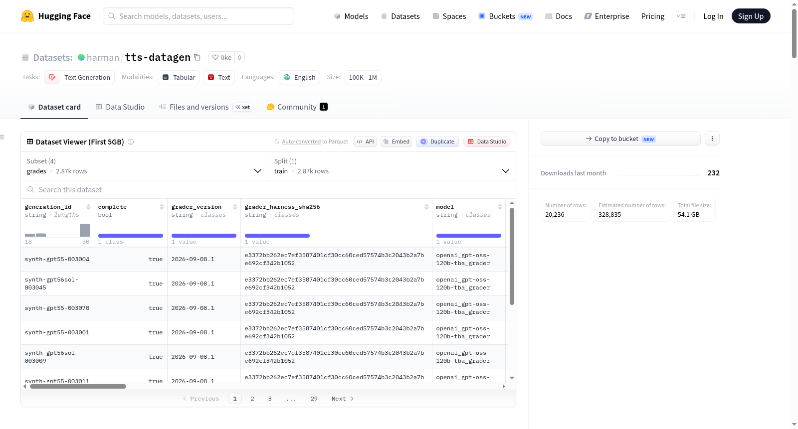Click the Next page button
This screenshot has height=429, width=798.
click(343, 399)
